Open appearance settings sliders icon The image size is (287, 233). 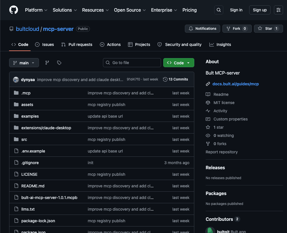278,10
